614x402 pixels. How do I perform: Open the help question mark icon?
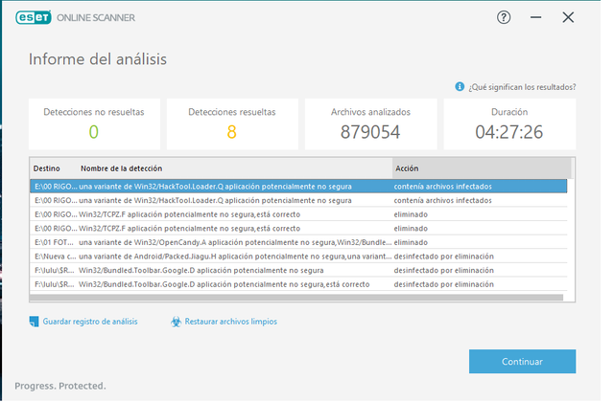point(504,17)
